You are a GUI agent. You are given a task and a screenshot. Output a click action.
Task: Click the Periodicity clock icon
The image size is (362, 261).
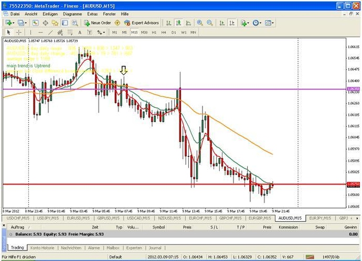click(255, 23)
